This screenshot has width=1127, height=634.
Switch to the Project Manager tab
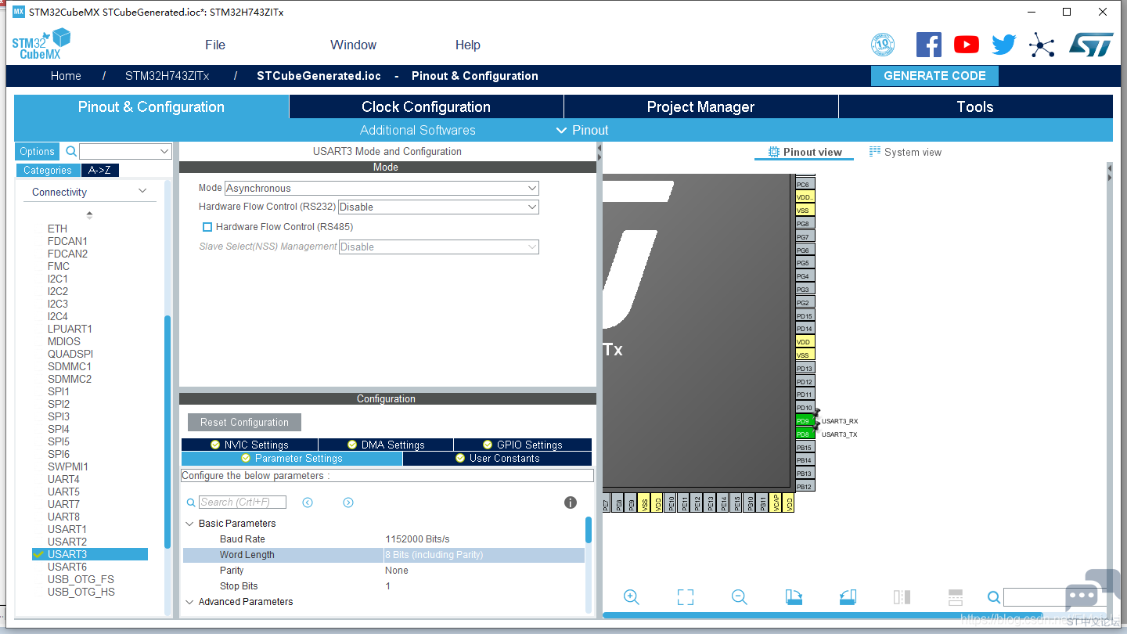701,107
